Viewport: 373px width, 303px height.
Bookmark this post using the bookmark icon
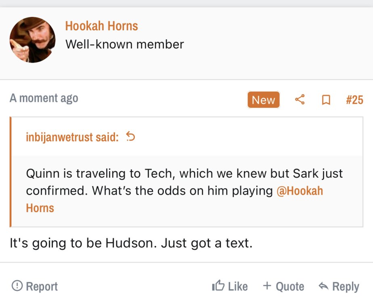(326, 100)
